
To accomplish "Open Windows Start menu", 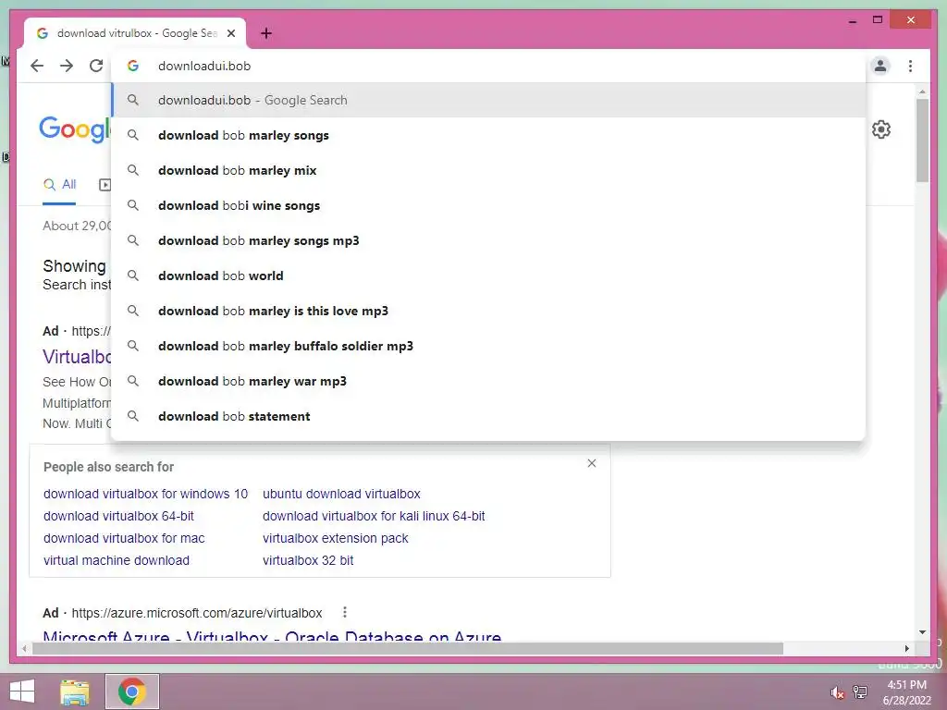I will (x=22, y=692).
